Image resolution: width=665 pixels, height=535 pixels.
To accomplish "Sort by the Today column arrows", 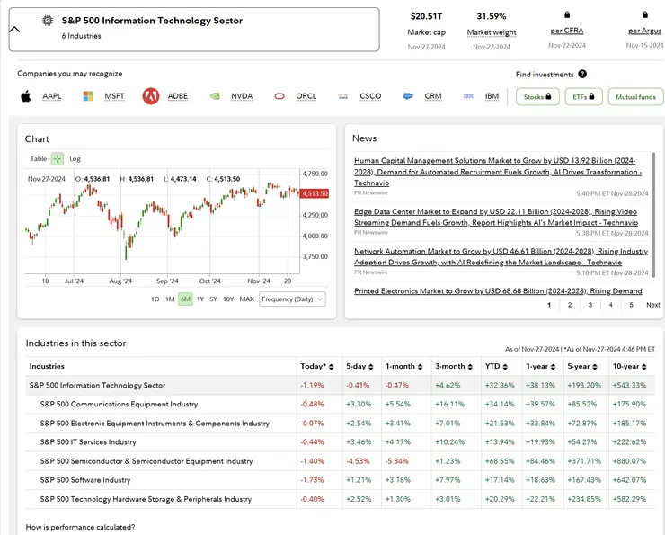I will click(x=332, y=367).
